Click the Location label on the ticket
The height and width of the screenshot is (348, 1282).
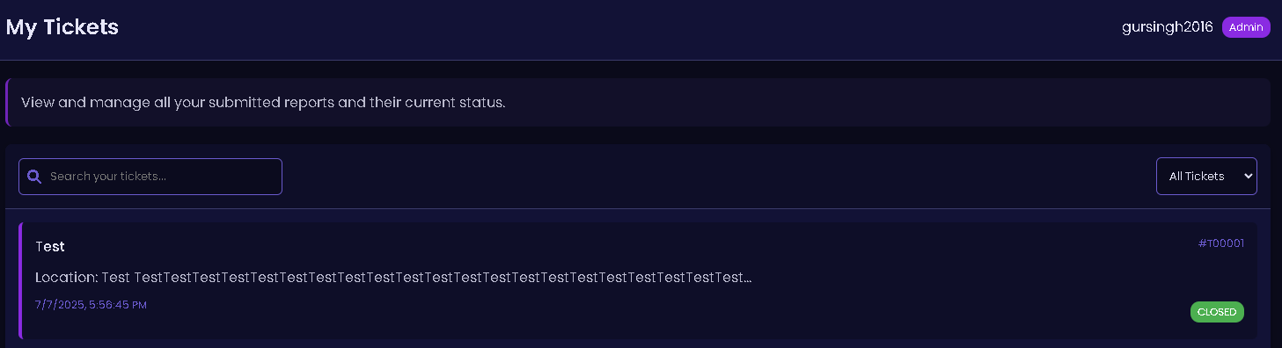click(x=67, y=278)
